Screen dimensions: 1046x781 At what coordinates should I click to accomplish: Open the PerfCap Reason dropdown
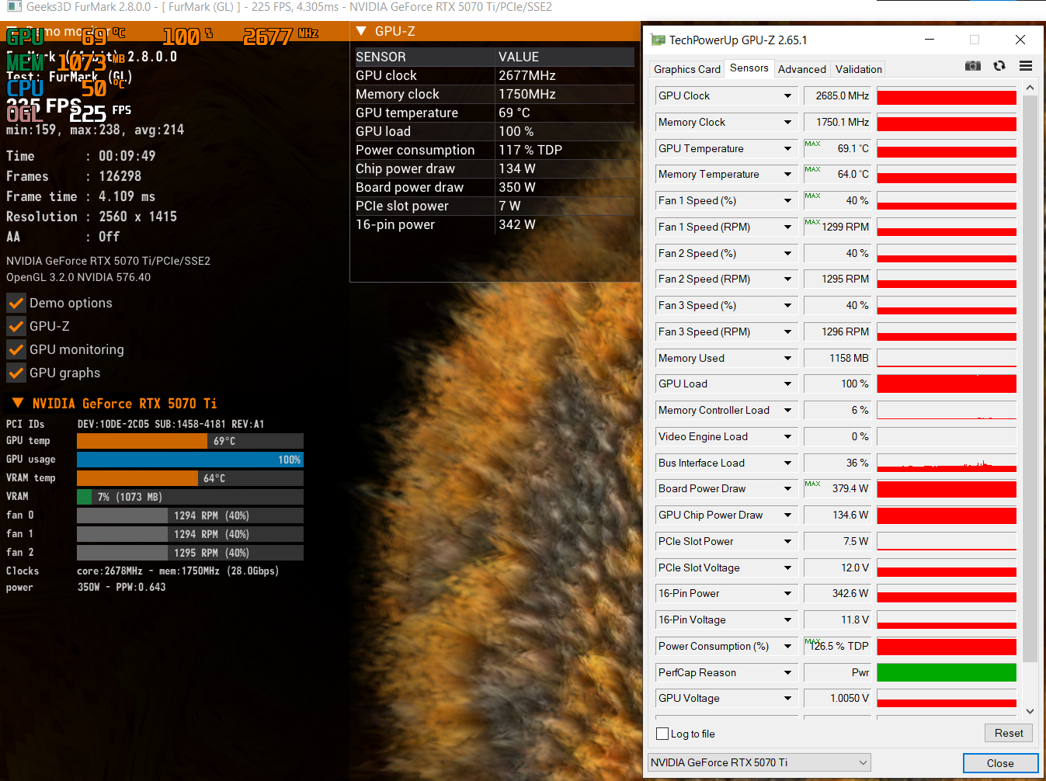(x=787, y=672)
